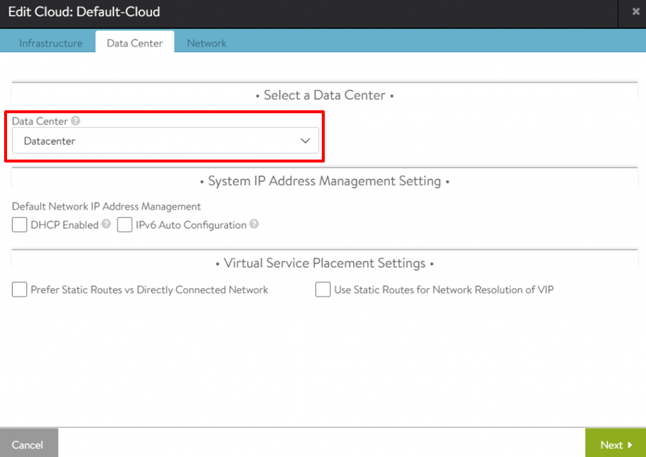Enable Use Static Routes for Network Resolution of VIP
This screenshot has height=457, width=646.
click(323, 289)
